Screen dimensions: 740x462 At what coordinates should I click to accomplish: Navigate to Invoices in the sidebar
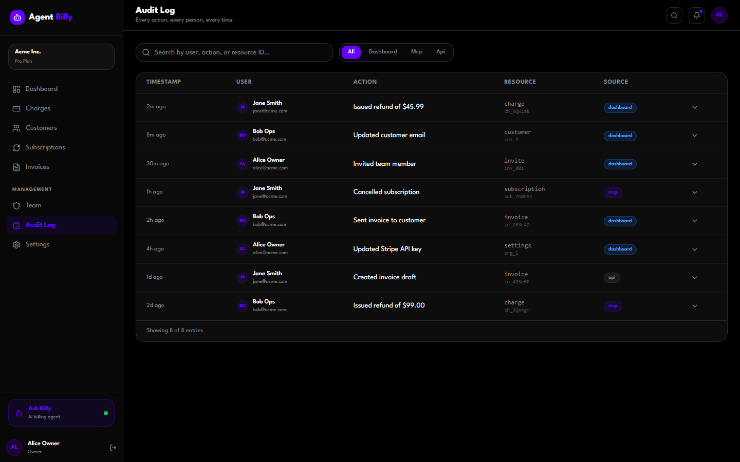[37, 167]
